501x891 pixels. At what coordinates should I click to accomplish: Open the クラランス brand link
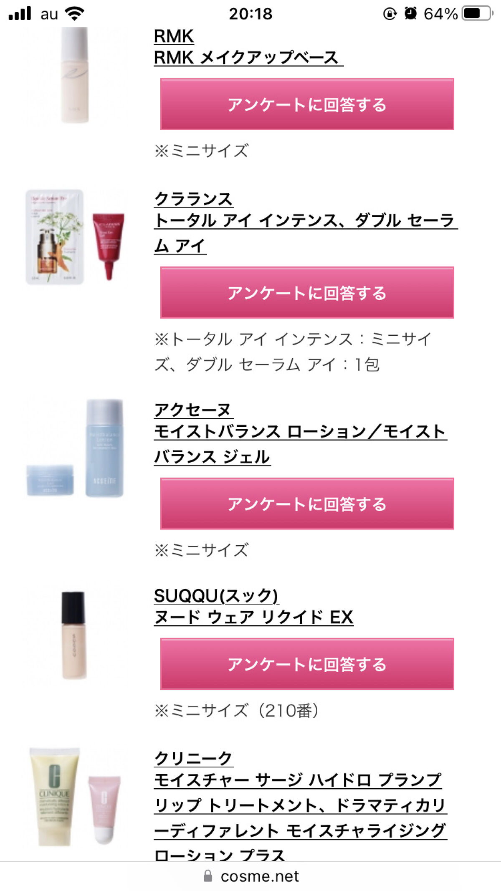point(193,199)
